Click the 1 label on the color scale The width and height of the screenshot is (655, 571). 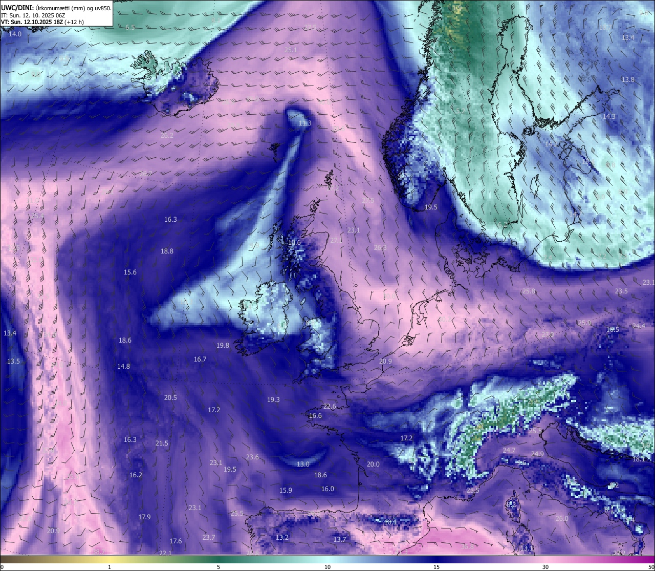(110, 567)
